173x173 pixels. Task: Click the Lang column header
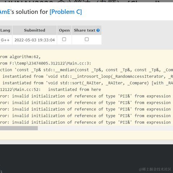[5, 30]
